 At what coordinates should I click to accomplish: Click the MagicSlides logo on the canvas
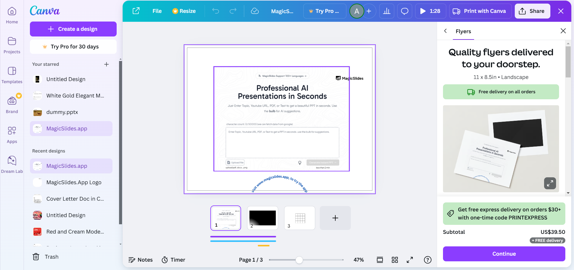[x=350, y=78]
